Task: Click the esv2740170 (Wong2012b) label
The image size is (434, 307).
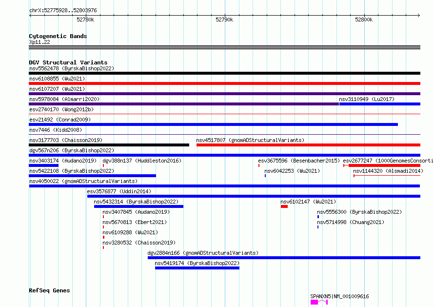Action: pyautogui.click(x=61, y=109)
